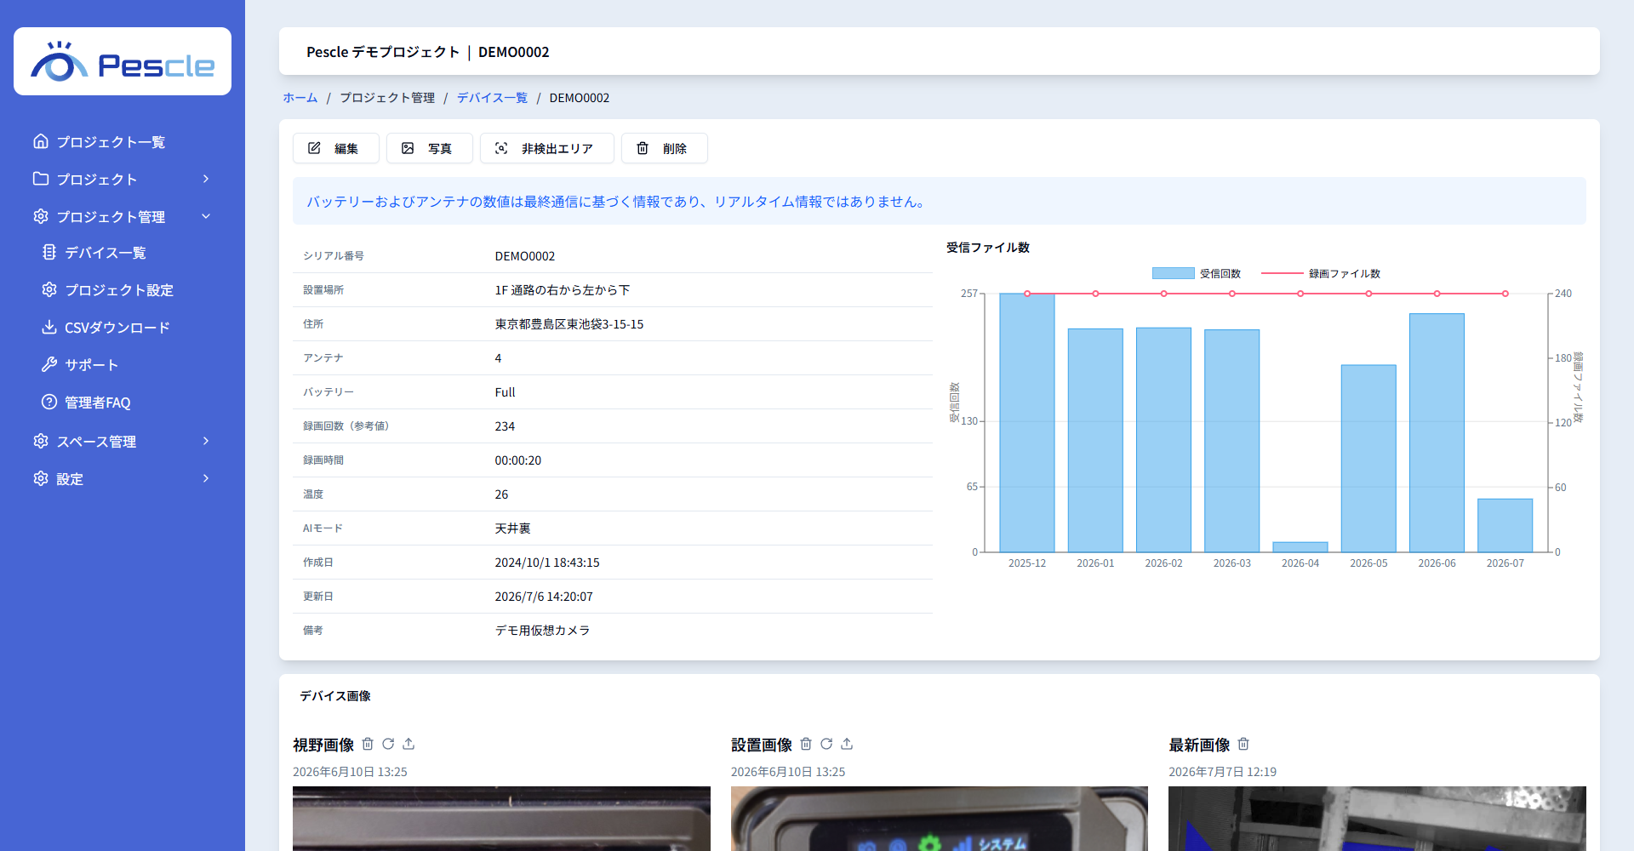
Task: Upload a new 視野画像 using the upload icon
Action: (x=408, y=744)
